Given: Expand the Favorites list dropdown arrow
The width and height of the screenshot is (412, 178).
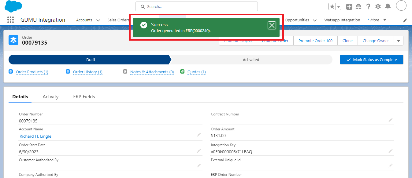Looking at the screenshot, I should click(x=339, y=6).
